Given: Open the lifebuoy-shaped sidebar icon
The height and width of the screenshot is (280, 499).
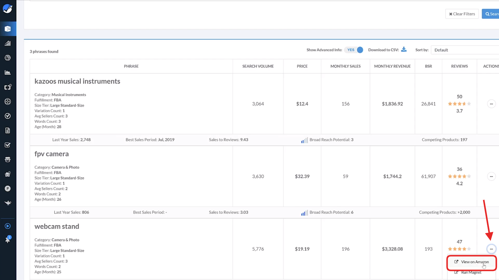Looking at the screenshot, I should [8, 101].
